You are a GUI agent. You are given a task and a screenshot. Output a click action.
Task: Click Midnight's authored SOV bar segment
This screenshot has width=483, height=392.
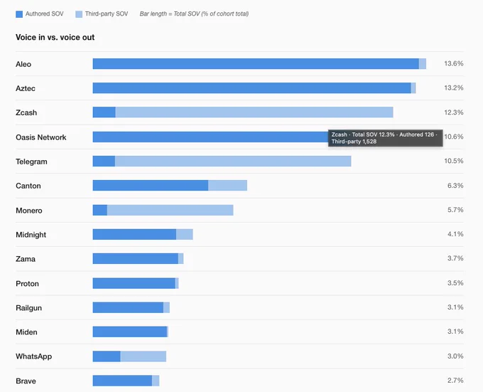134,234
